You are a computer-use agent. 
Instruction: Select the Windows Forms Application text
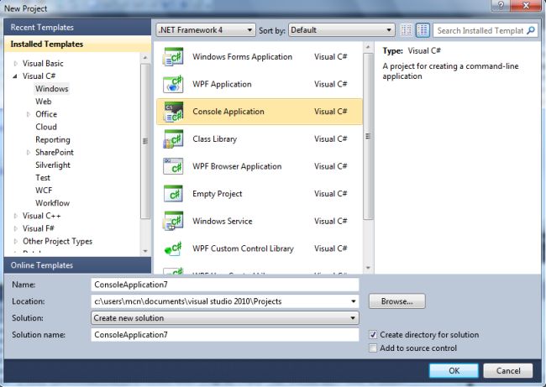pos(243,57)
